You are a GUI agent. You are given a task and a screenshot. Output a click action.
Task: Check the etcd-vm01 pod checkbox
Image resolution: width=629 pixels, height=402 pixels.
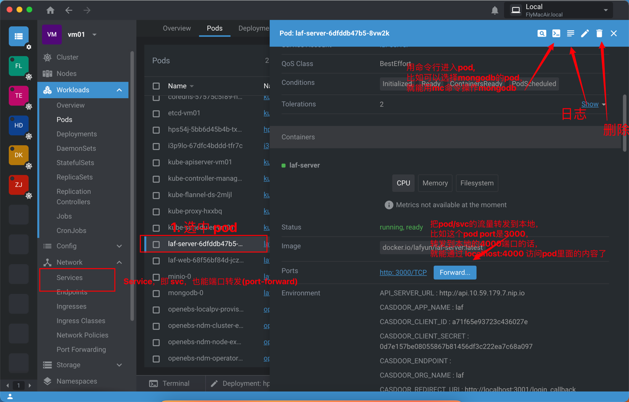(x=156, y=114)
